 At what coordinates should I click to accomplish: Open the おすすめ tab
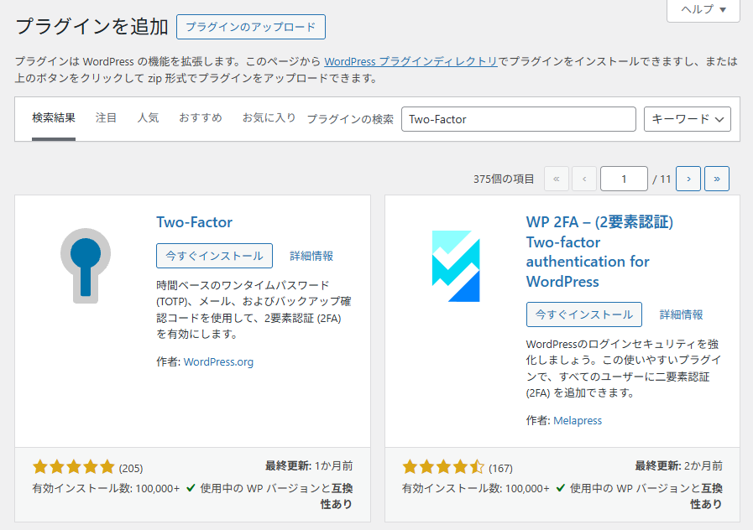pyautogui.click(x=201, y=118)
